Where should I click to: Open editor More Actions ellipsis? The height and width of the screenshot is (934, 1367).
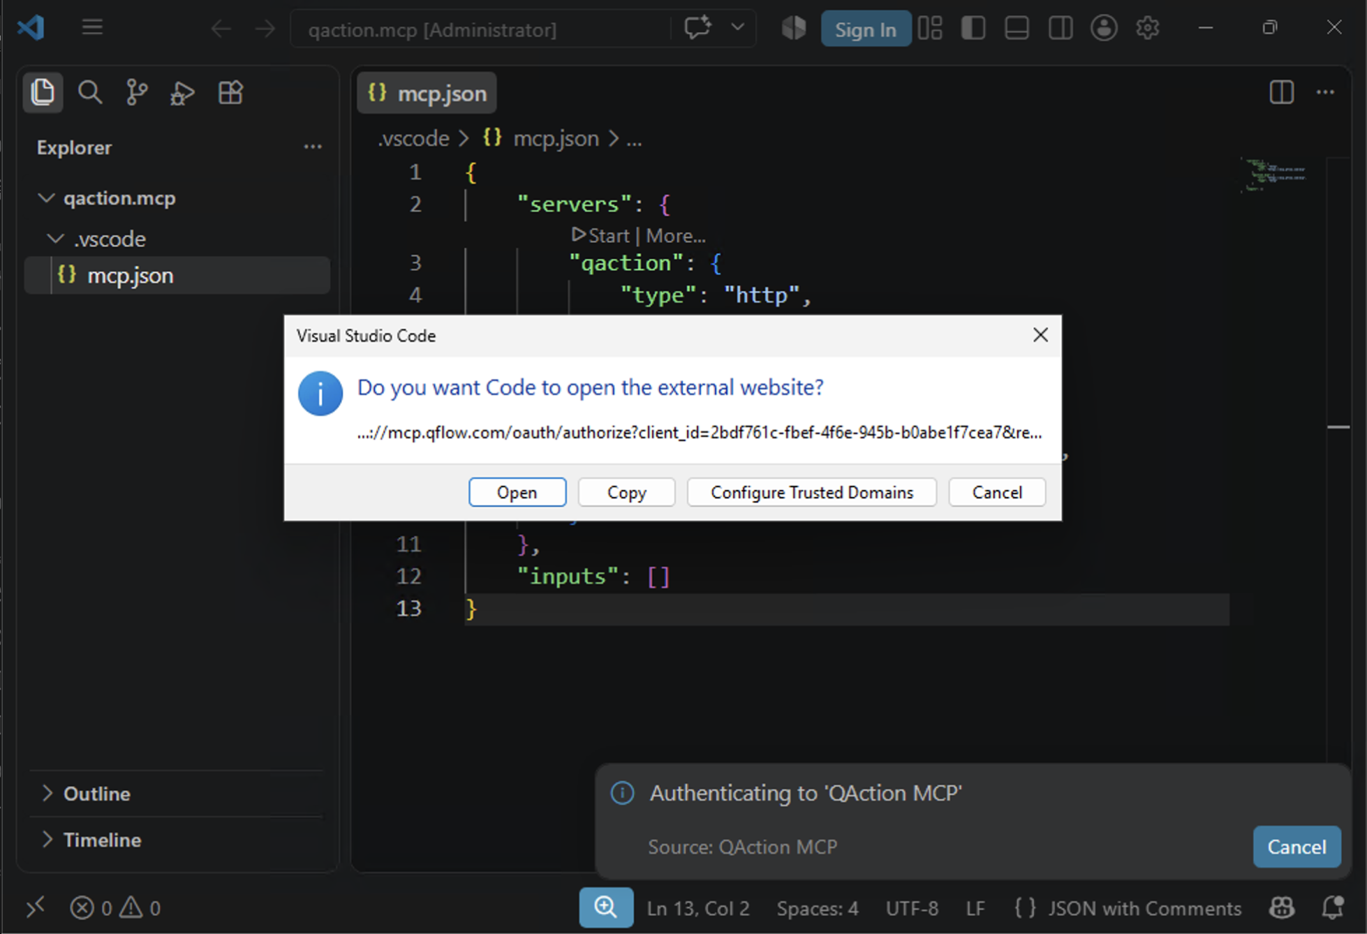pyautogui.click(x=1325, y=92)
